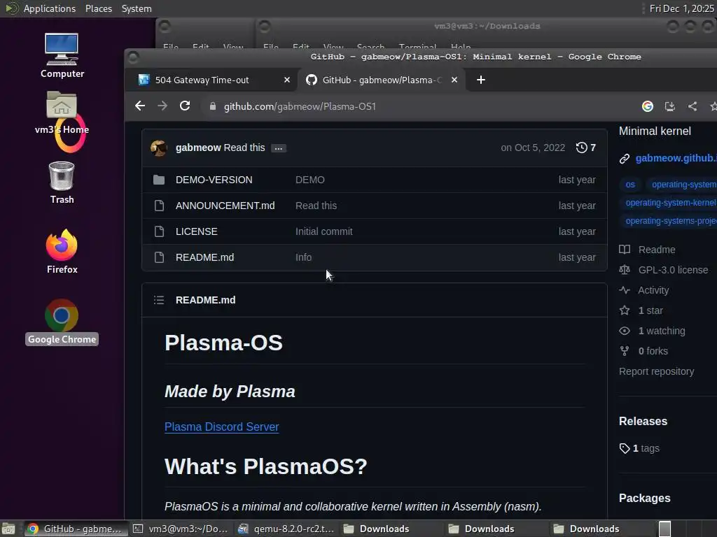Close the GitHub Plasma-OS1 tab
Viewport: 717px width, 537px height.
pos(454,80)
